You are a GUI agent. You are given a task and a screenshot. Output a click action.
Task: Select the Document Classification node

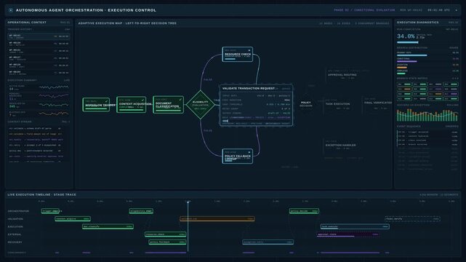click(168, 104)
